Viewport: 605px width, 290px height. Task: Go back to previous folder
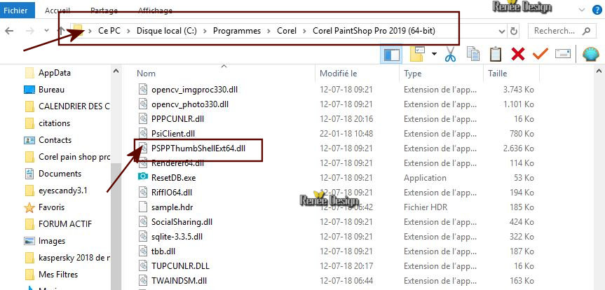tap(9, 30)
